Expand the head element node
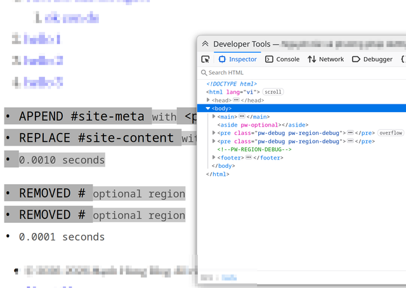 (x=208, y=100)
